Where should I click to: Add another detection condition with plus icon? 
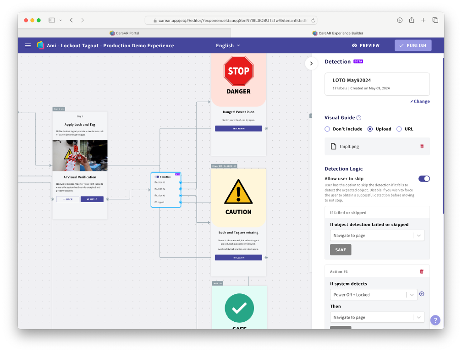pos(422,294)
